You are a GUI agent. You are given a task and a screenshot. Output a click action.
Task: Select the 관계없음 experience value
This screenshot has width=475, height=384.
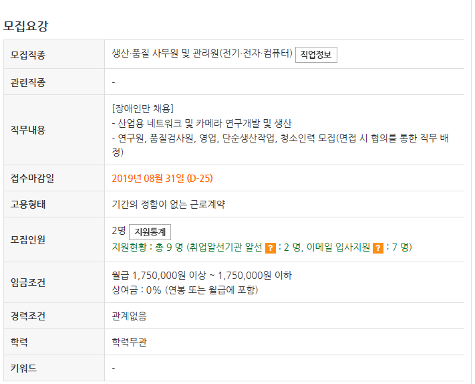pyautogui.click(x=130, y=316)
